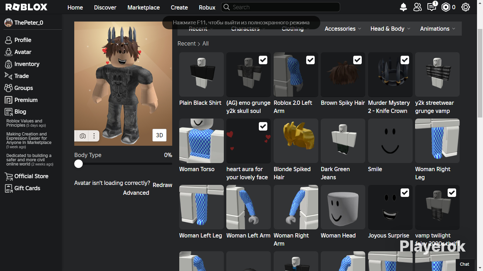Open the Advanced link
The height and width of the screenshot is (271, 483).
tap(136, 193)
